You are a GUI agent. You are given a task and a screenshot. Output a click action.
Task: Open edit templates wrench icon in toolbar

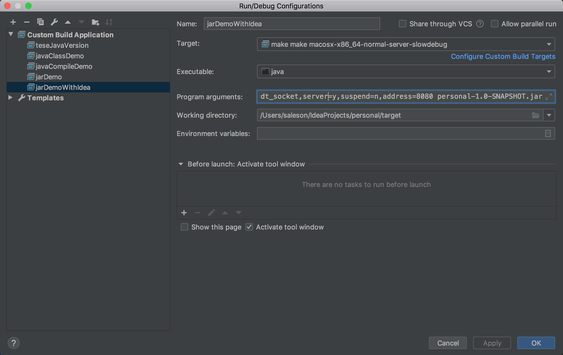tap(54, 22)
